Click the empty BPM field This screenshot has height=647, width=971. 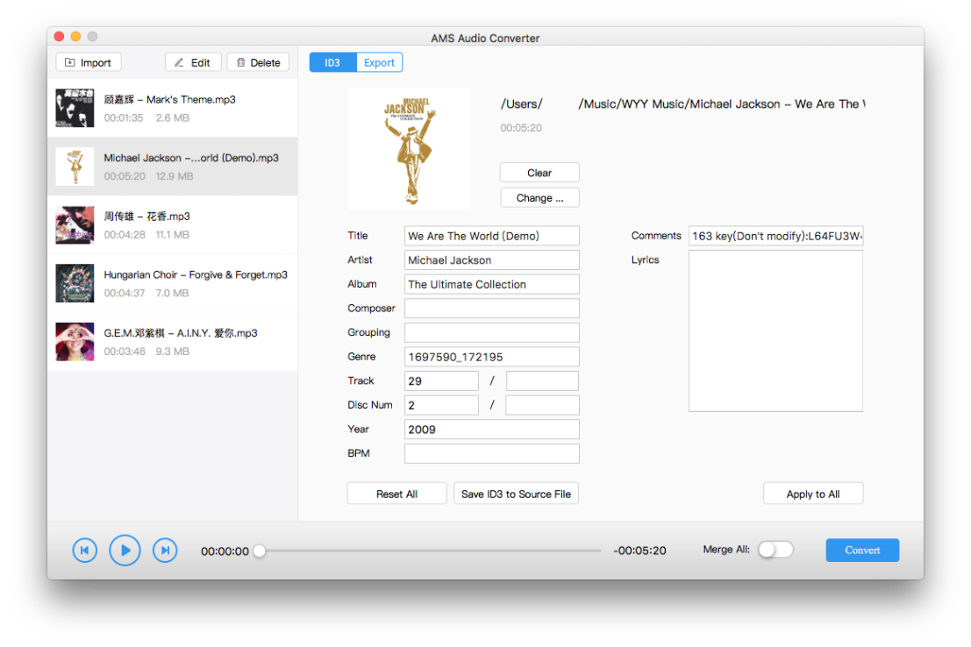pyautogui.click(x=492, y=453)
